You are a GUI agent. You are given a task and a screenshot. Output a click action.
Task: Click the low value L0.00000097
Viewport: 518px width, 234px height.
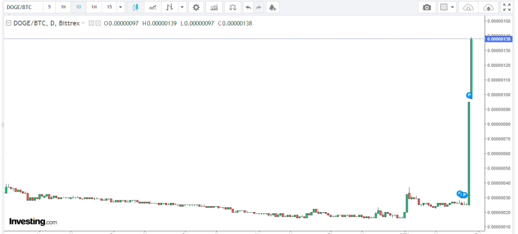(x=197, y=24)
